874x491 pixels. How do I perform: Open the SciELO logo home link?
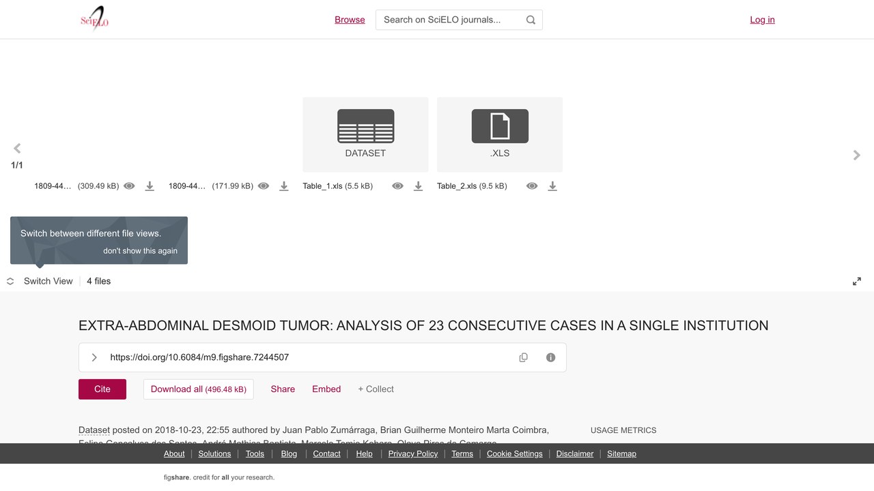[94, 19]
